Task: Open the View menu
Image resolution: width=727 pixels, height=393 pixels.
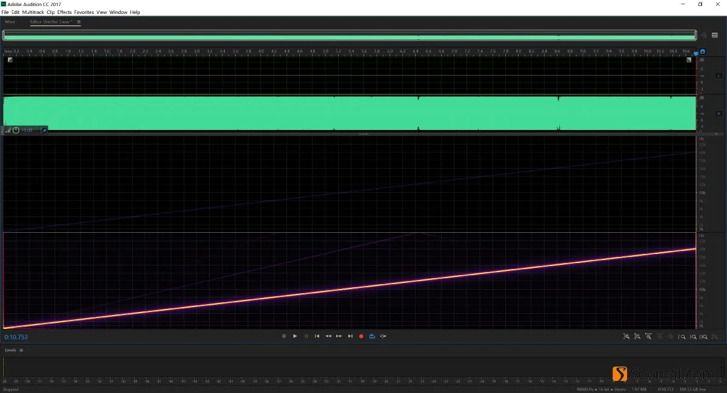Action: [x=102, y=12]
